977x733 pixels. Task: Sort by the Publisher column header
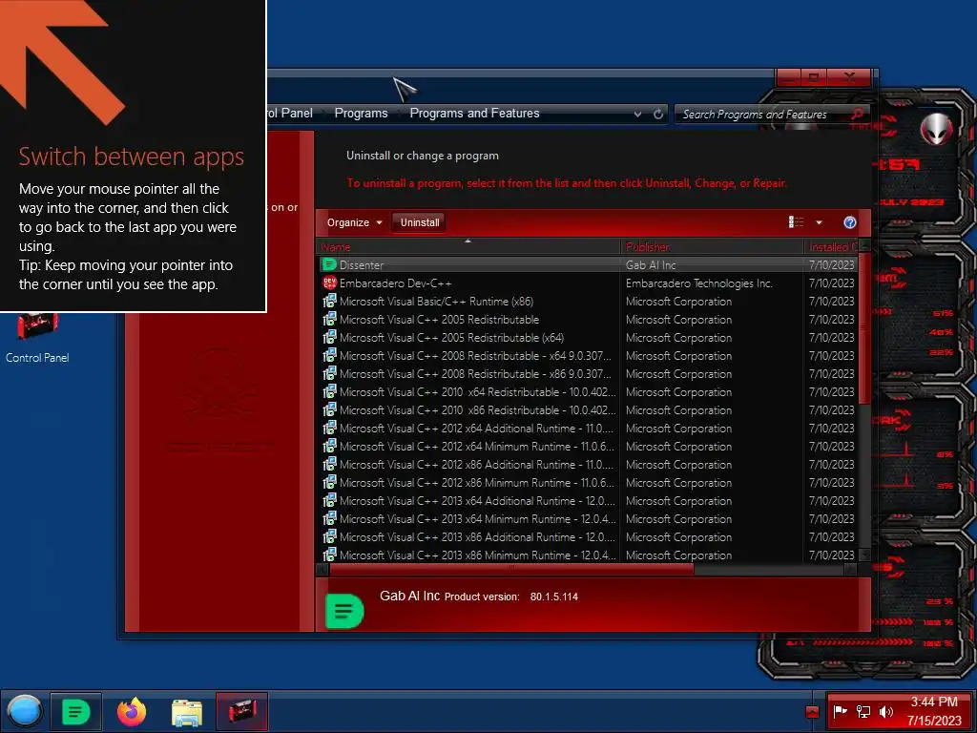coord(712,247)
